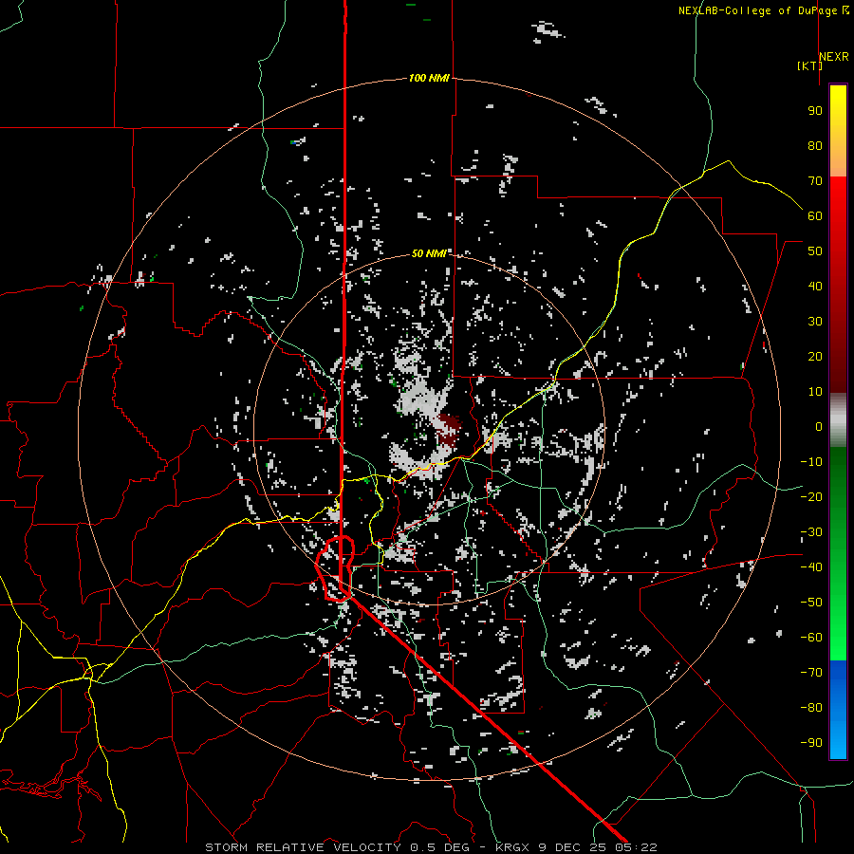Click the -80 value on velocity scale
This screenshot has height=854, width=854.
[811, 708]
